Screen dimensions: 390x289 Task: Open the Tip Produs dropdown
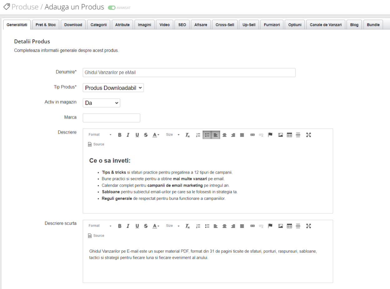(x=113, y=87)
